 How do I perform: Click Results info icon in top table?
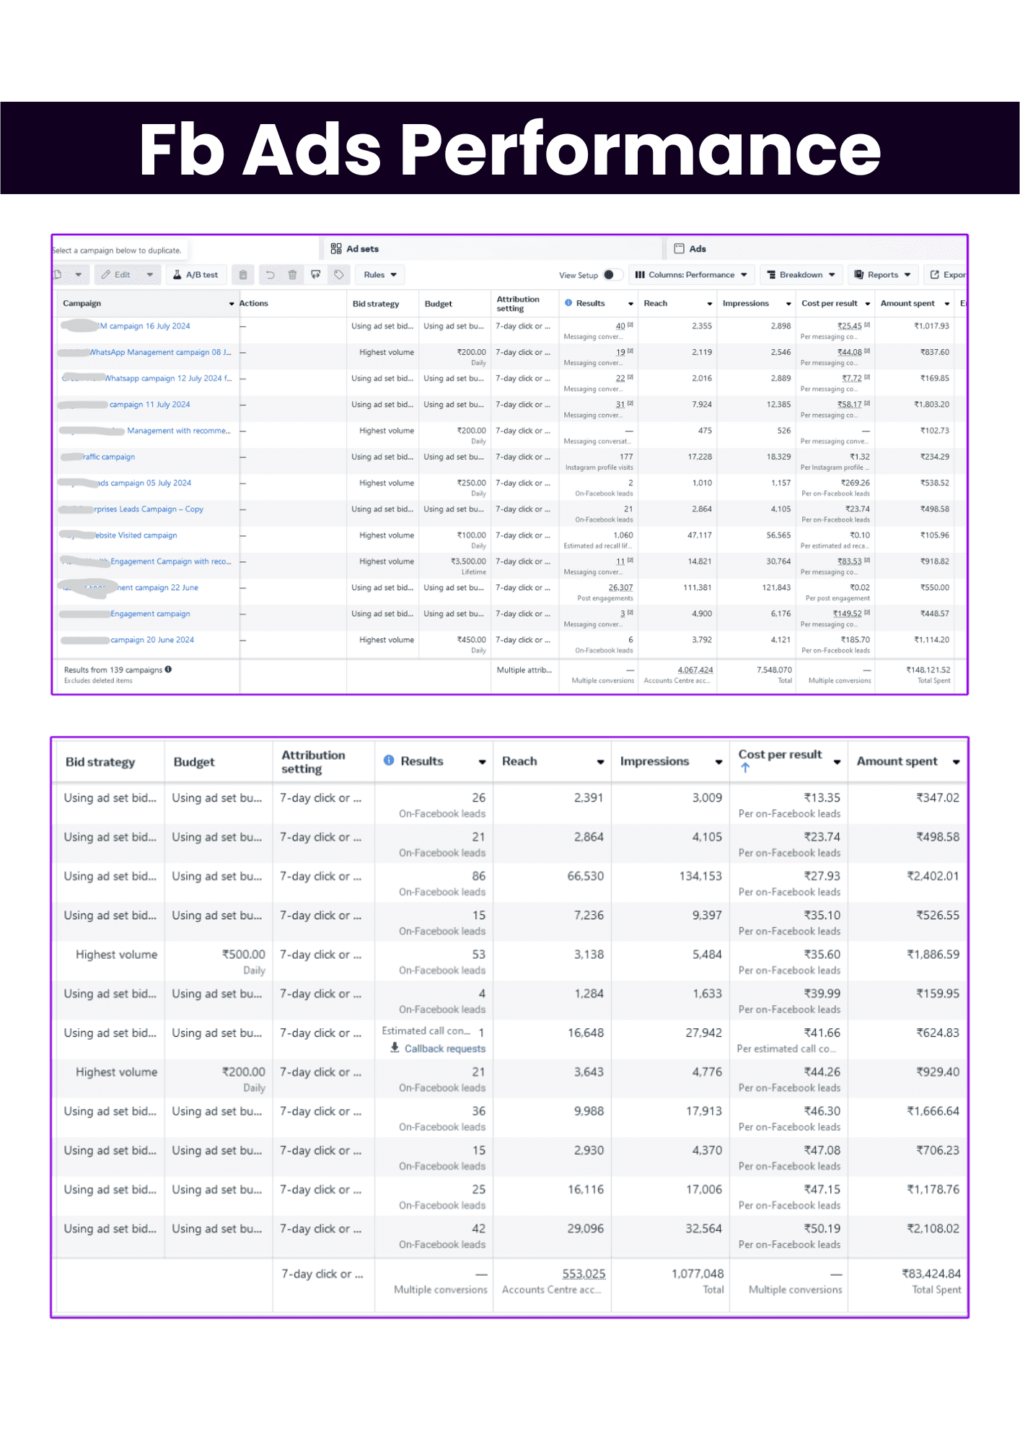[568, 303]
